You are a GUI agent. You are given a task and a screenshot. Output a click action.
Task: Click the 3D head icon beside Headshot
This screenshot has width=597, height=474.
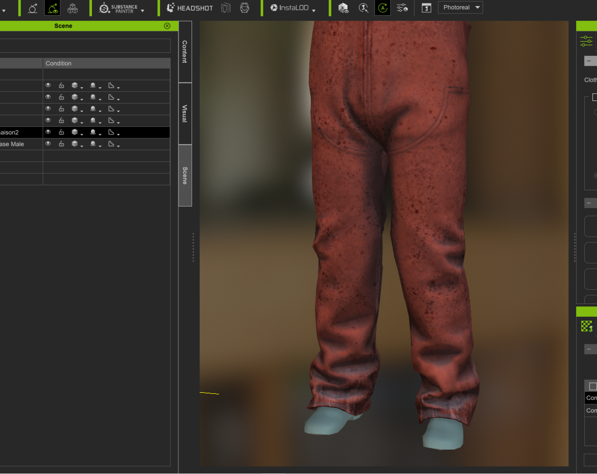click(x=245, y=8)
